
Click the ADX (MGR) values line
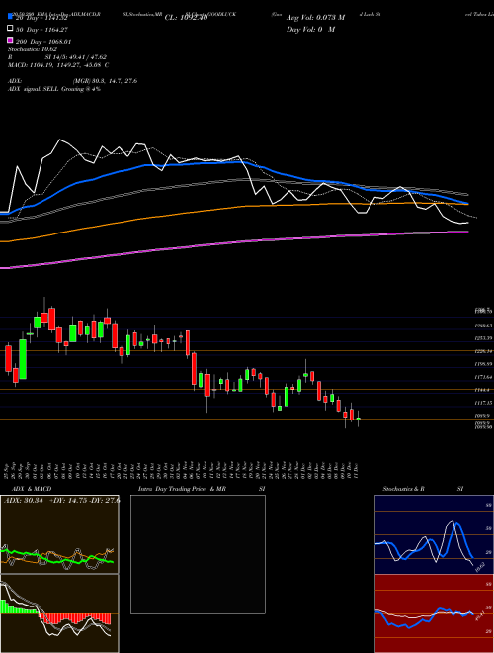point(73,81)
